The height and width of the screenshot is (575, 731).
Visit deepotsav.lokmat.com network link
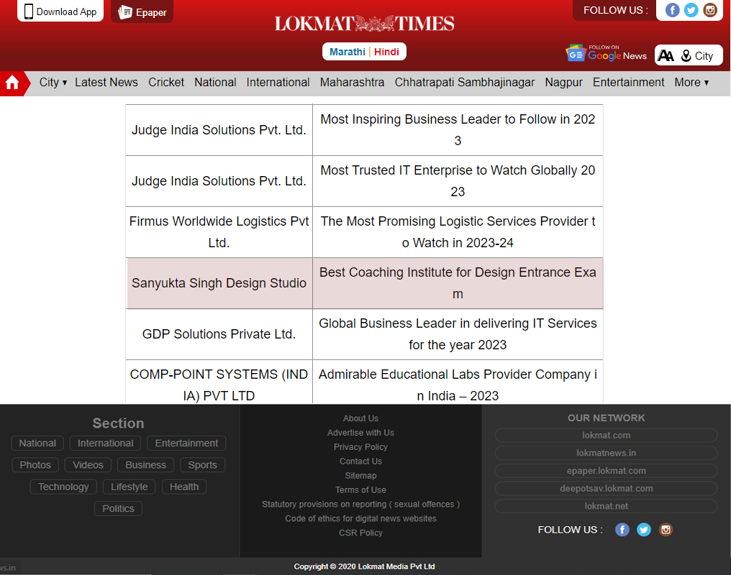click(606, 489)
